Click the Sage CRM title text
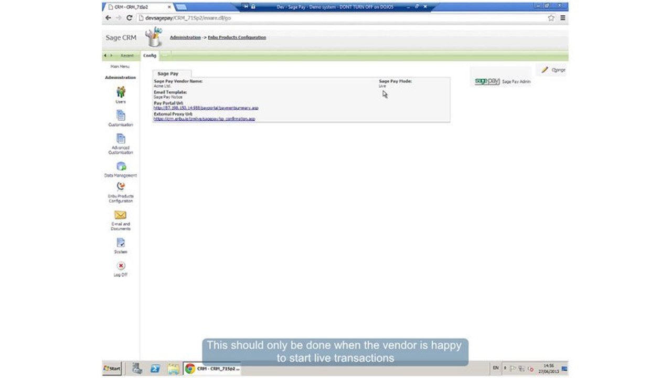671x378 pixels. point(121,38)
